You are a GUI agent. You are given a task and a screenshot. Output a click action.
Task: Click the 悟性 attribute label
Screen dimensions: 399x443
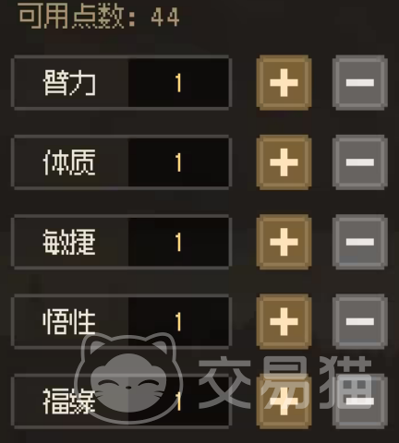pyautogui.click(x=69, y=321)
